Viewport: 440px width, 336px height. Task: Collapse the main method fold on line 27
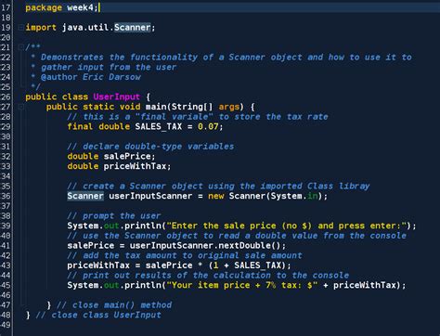pos(20,107)
